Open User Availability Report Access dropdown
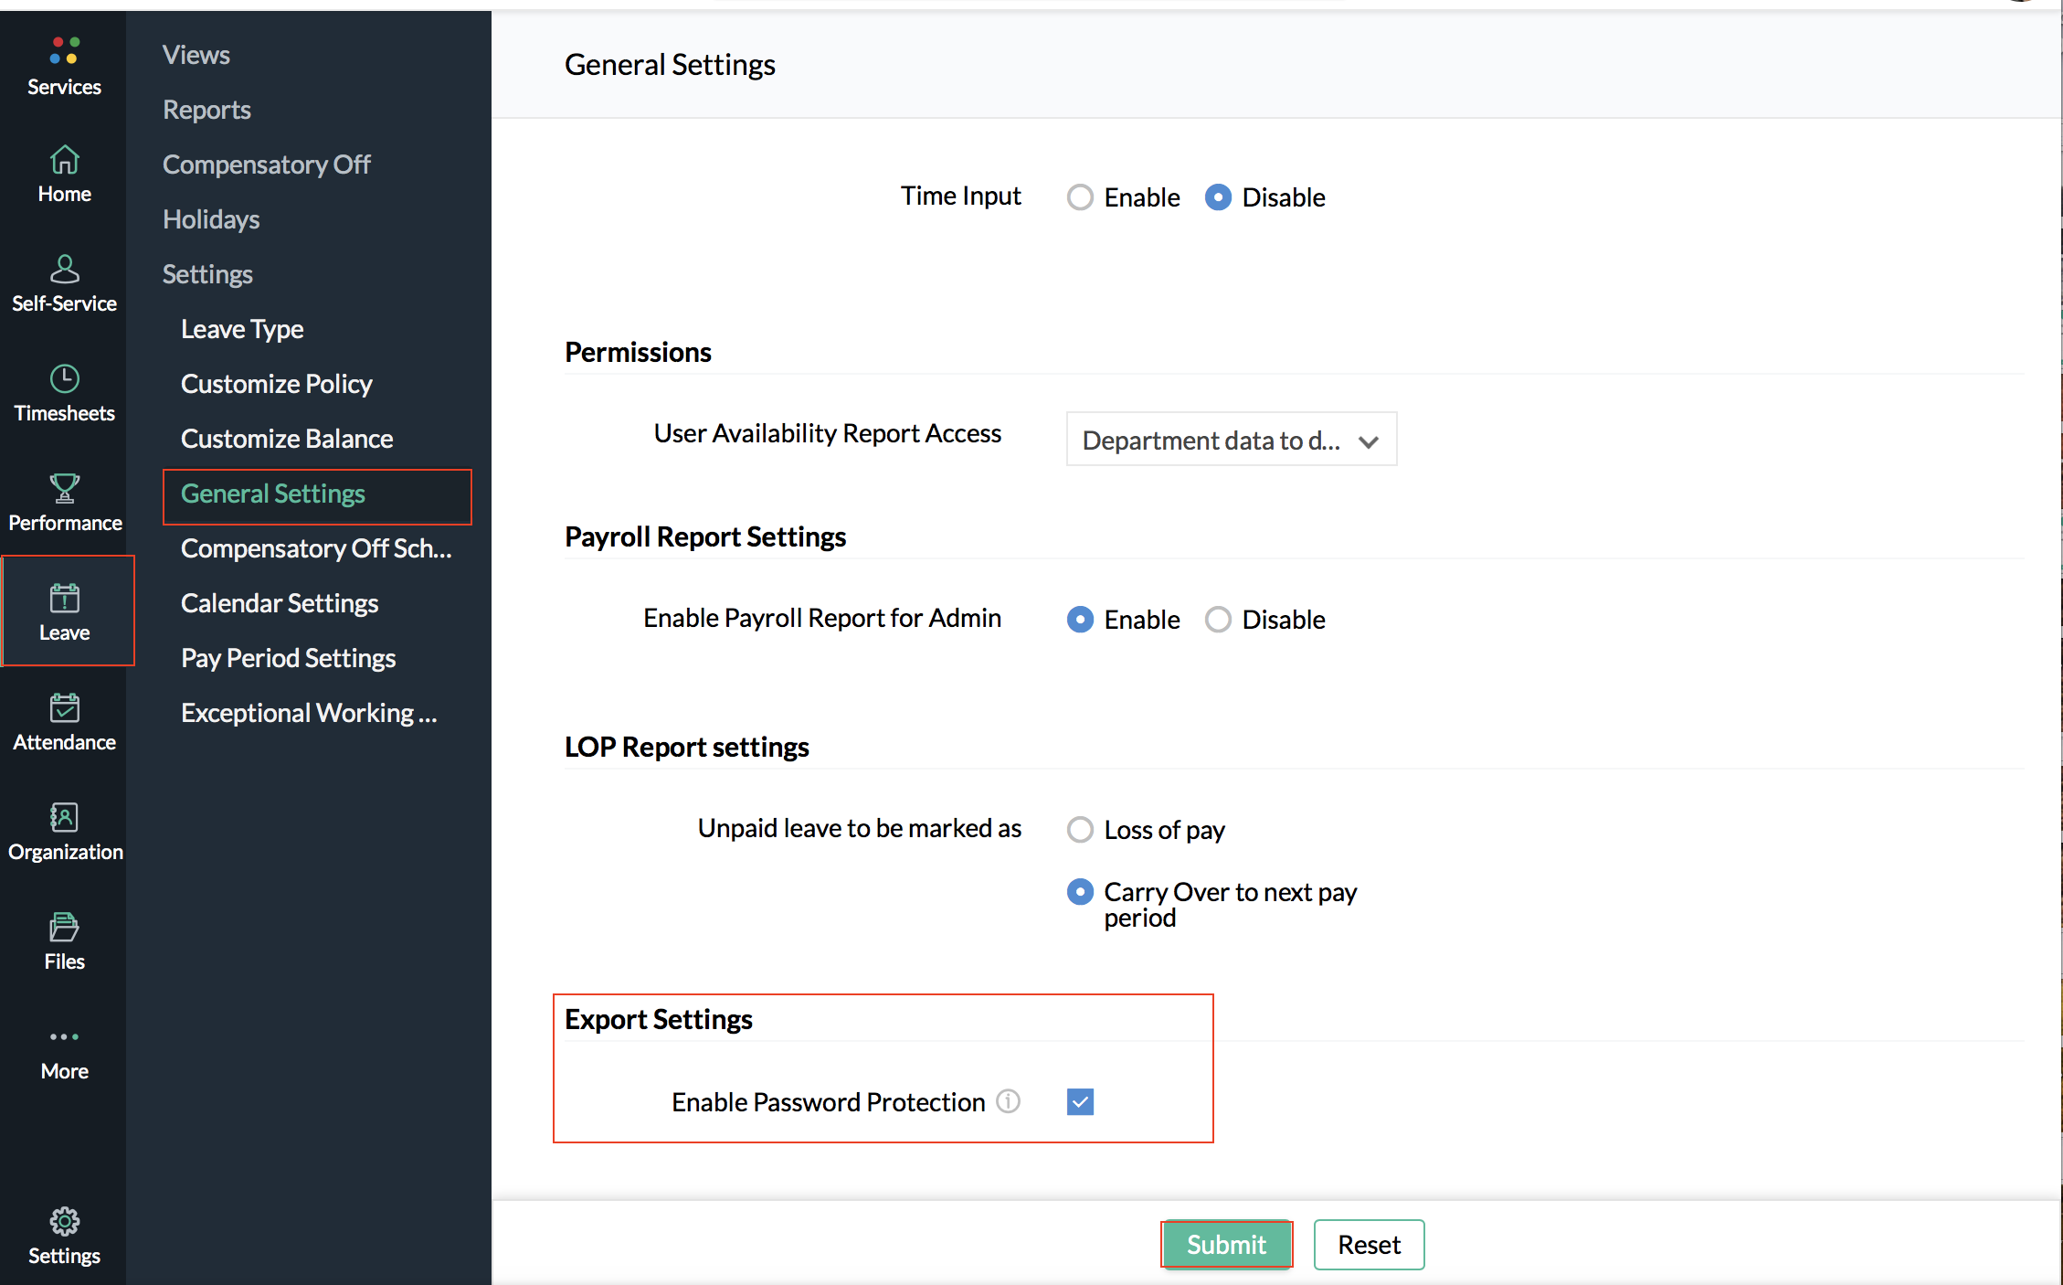The image size is (2063, 1285). point(1231,440)
